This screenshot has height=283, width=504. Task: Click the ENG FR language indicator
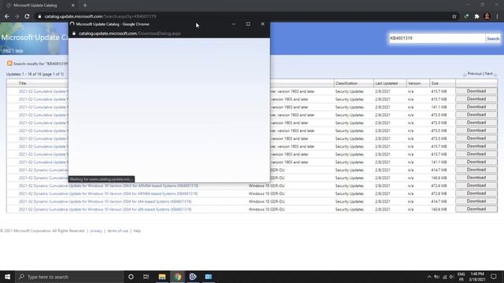point(461,277)
